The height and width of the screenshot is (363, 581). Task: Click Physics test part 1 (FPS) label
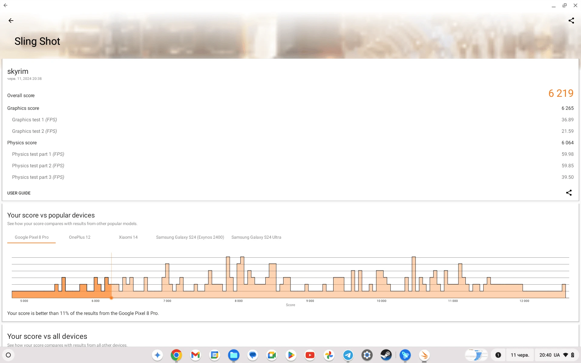point(38,154)
